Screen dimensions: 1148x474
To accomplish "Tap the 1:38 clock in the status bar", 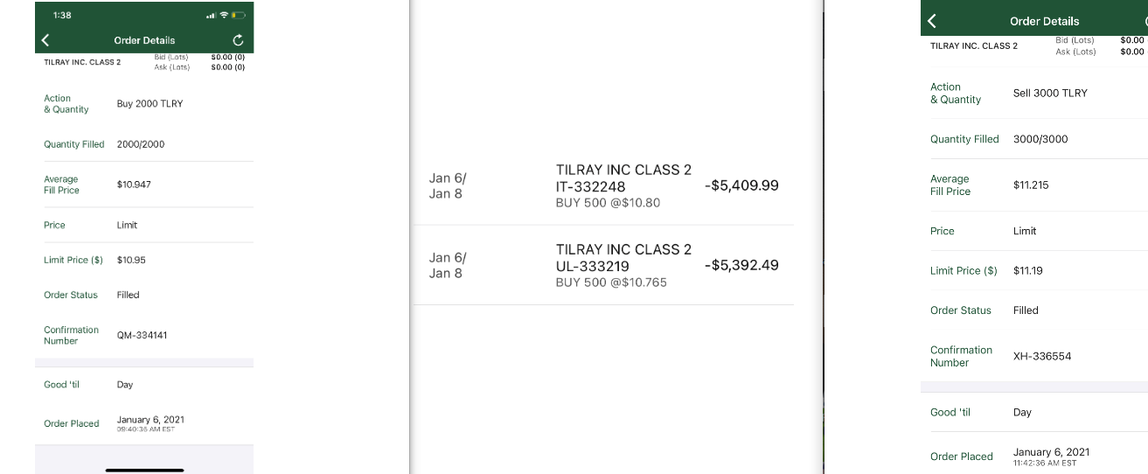I will click(62, 16).
